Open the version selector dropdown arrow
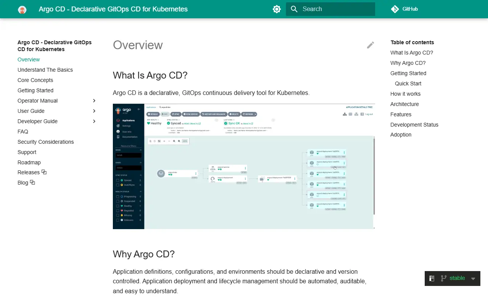488x305 pixels. (x=473, y=279)
